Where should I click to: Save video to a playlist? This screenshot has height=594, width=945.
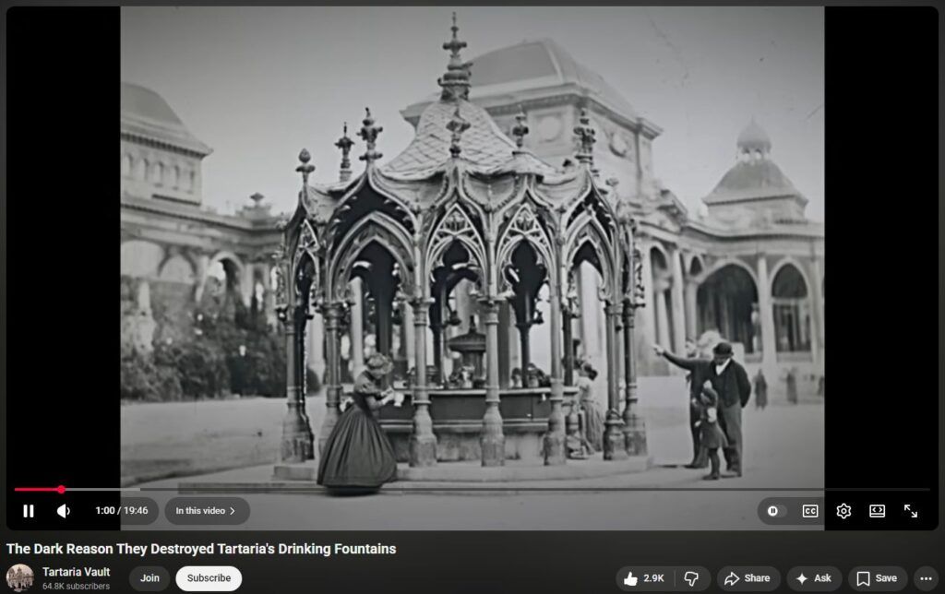876,578
